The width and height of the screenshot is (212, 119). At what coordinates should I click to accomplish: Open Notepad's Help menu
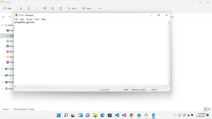pos(43,19)
